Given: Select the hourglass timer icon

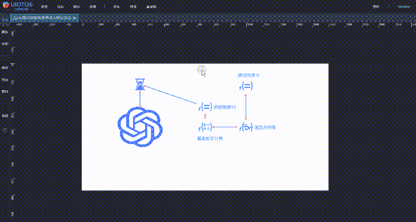Looking at the screenshot, I should pyautogui.click(x=140, y=84).
